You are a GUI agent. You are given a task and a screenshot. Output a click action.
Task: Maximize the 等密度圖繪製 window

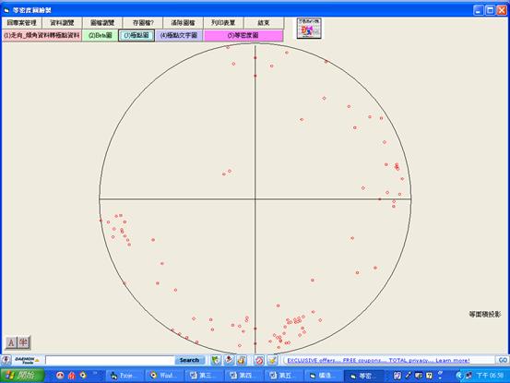pyautogui.click(x=490, y=10)
